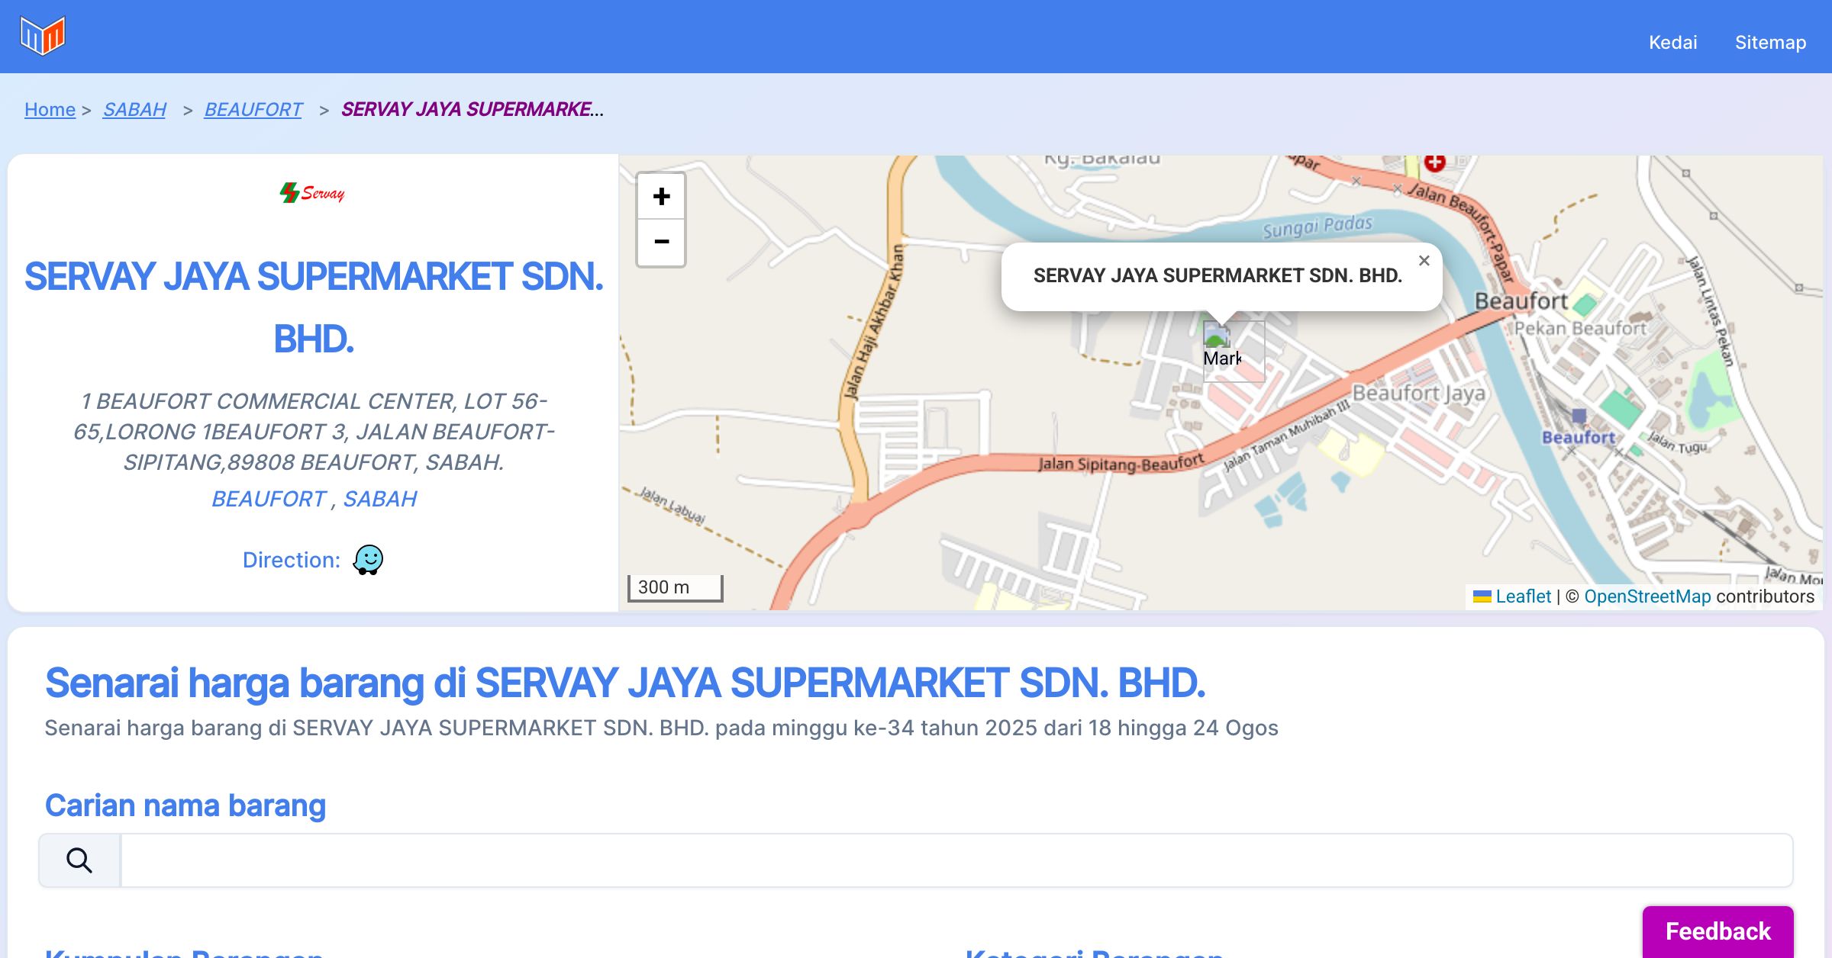
Task: Zoom in on the map
Action: click(x=661, y=197)
